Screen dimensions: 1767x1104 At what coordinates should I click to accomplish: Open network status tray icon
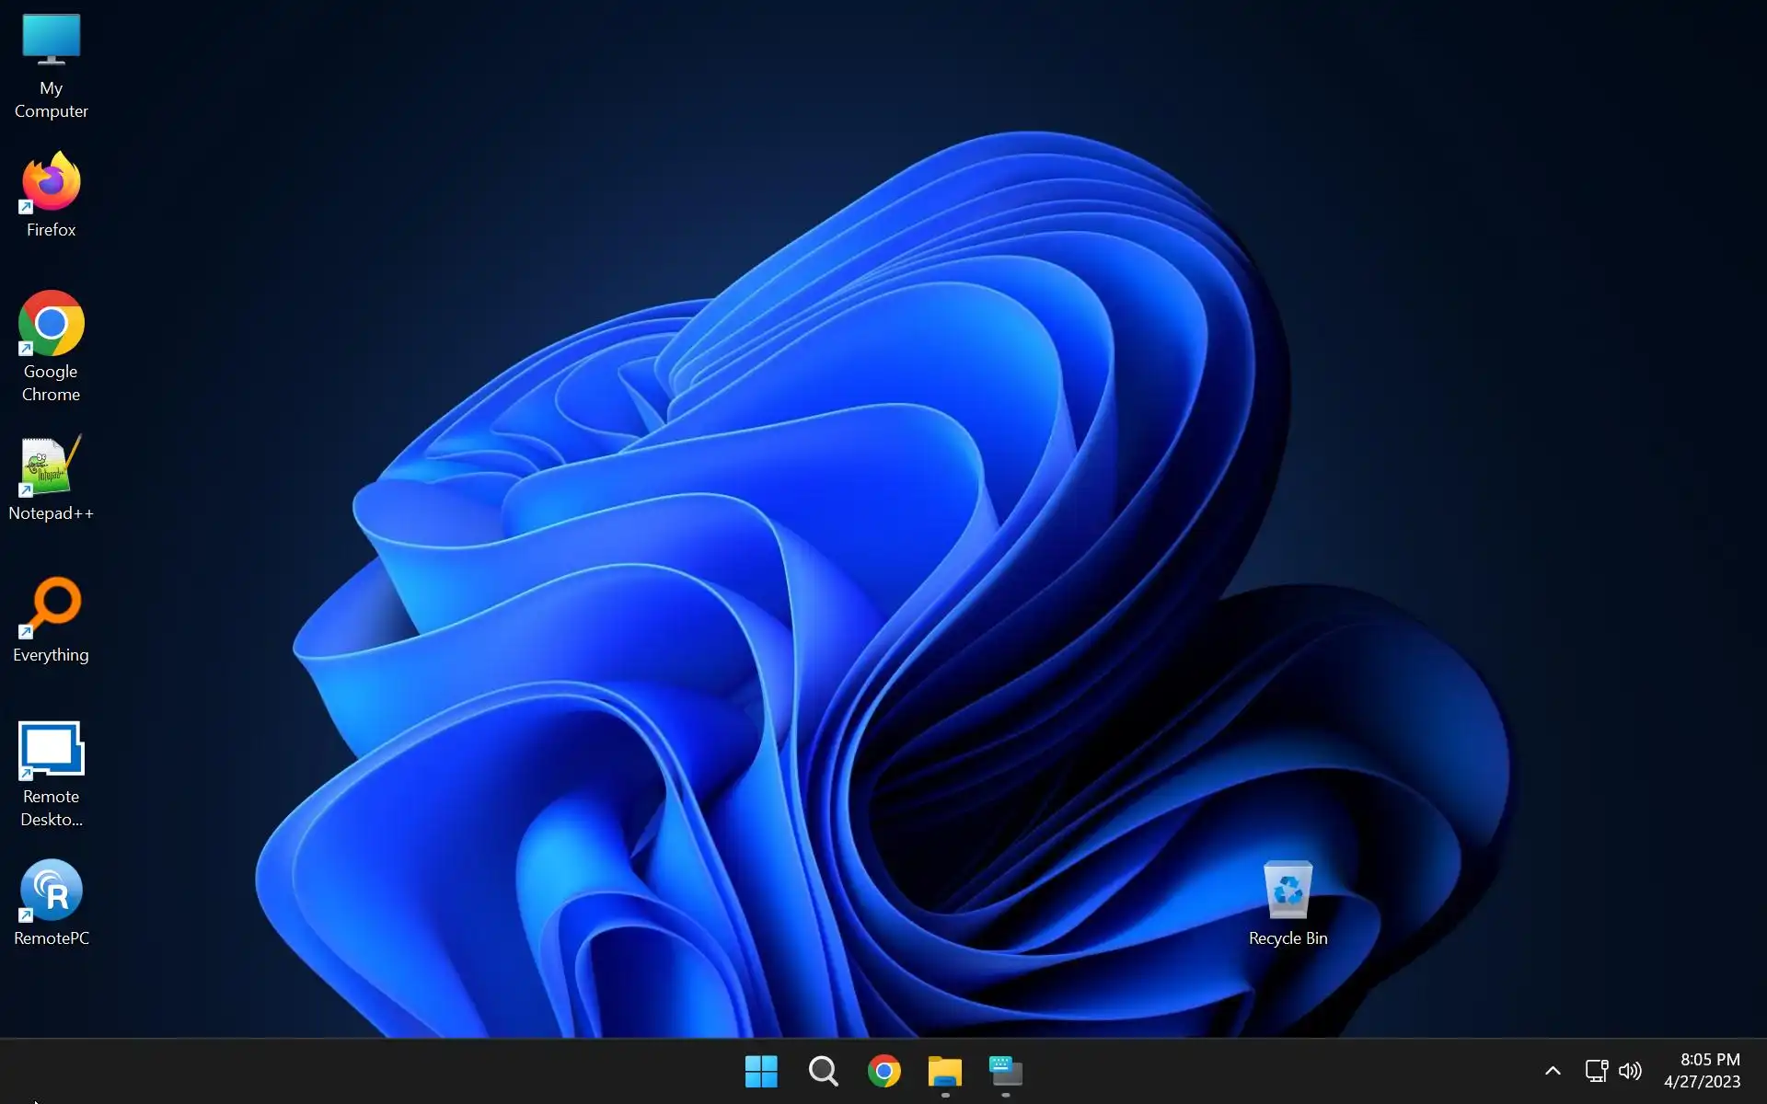pyautogui.click(x=1596, y=1071)
